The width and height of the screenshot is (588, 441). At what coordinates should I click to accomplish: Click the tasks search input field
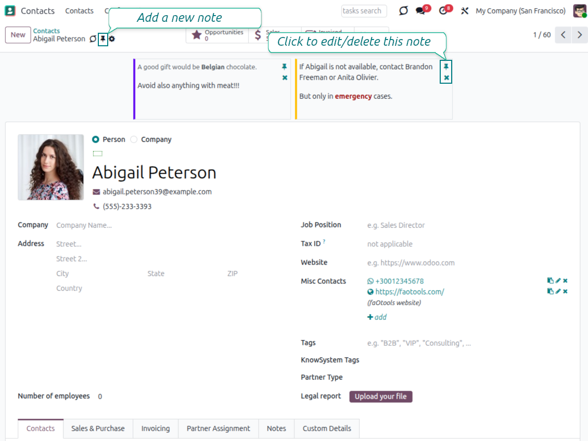click(364, 11)
